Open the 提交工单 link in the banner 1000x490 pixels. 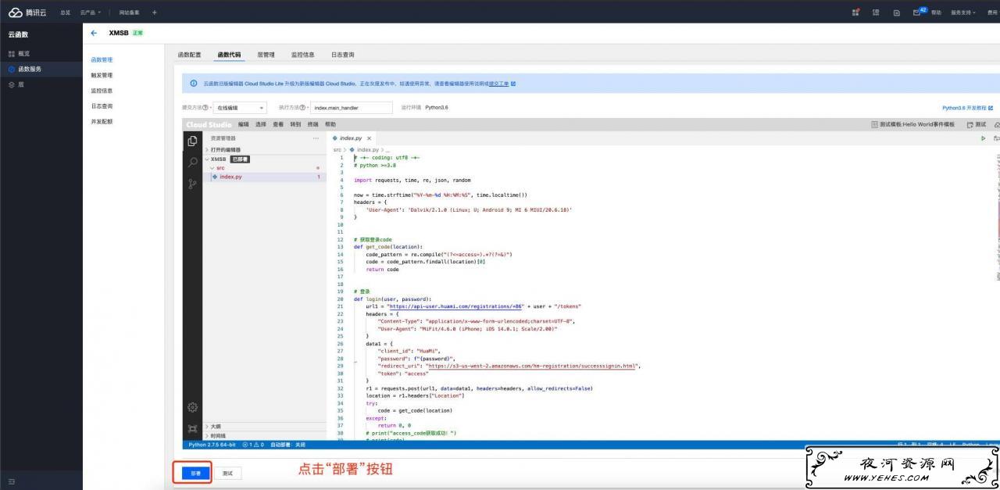click(x=498, y=84)
